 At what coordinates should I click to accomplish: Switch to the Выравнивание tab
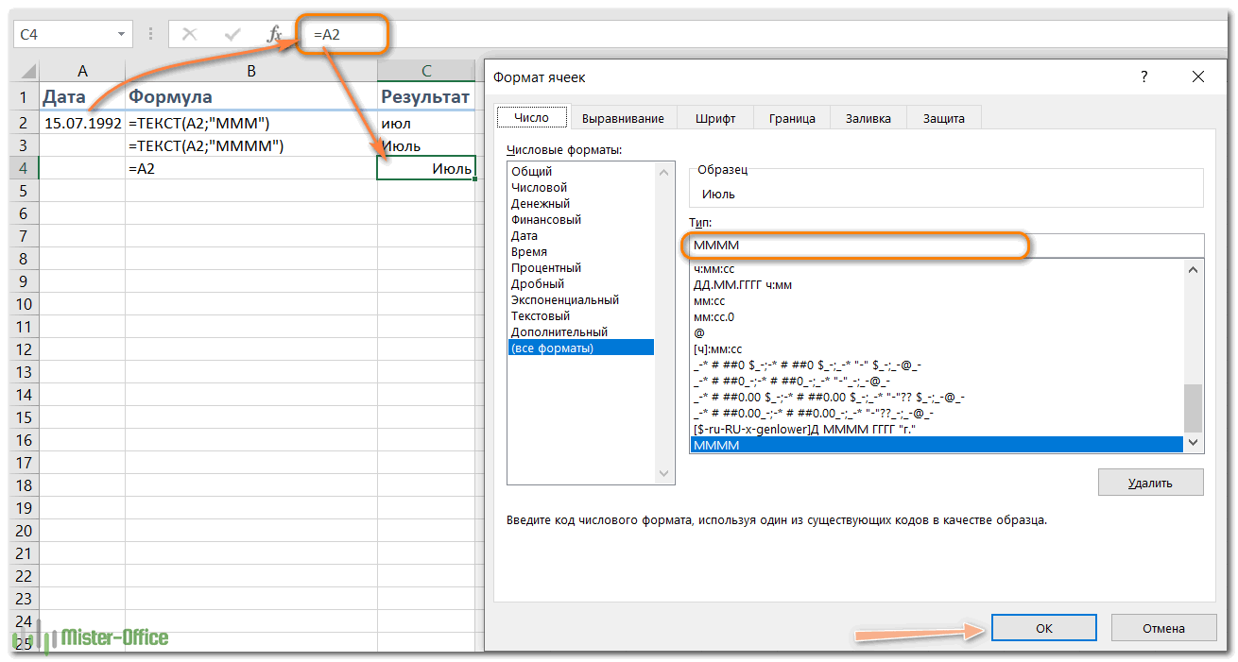pos(623,118)
